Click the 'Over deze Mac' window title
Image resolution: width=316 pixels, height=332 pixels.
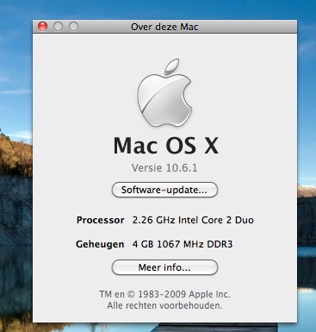pos(164,27)
